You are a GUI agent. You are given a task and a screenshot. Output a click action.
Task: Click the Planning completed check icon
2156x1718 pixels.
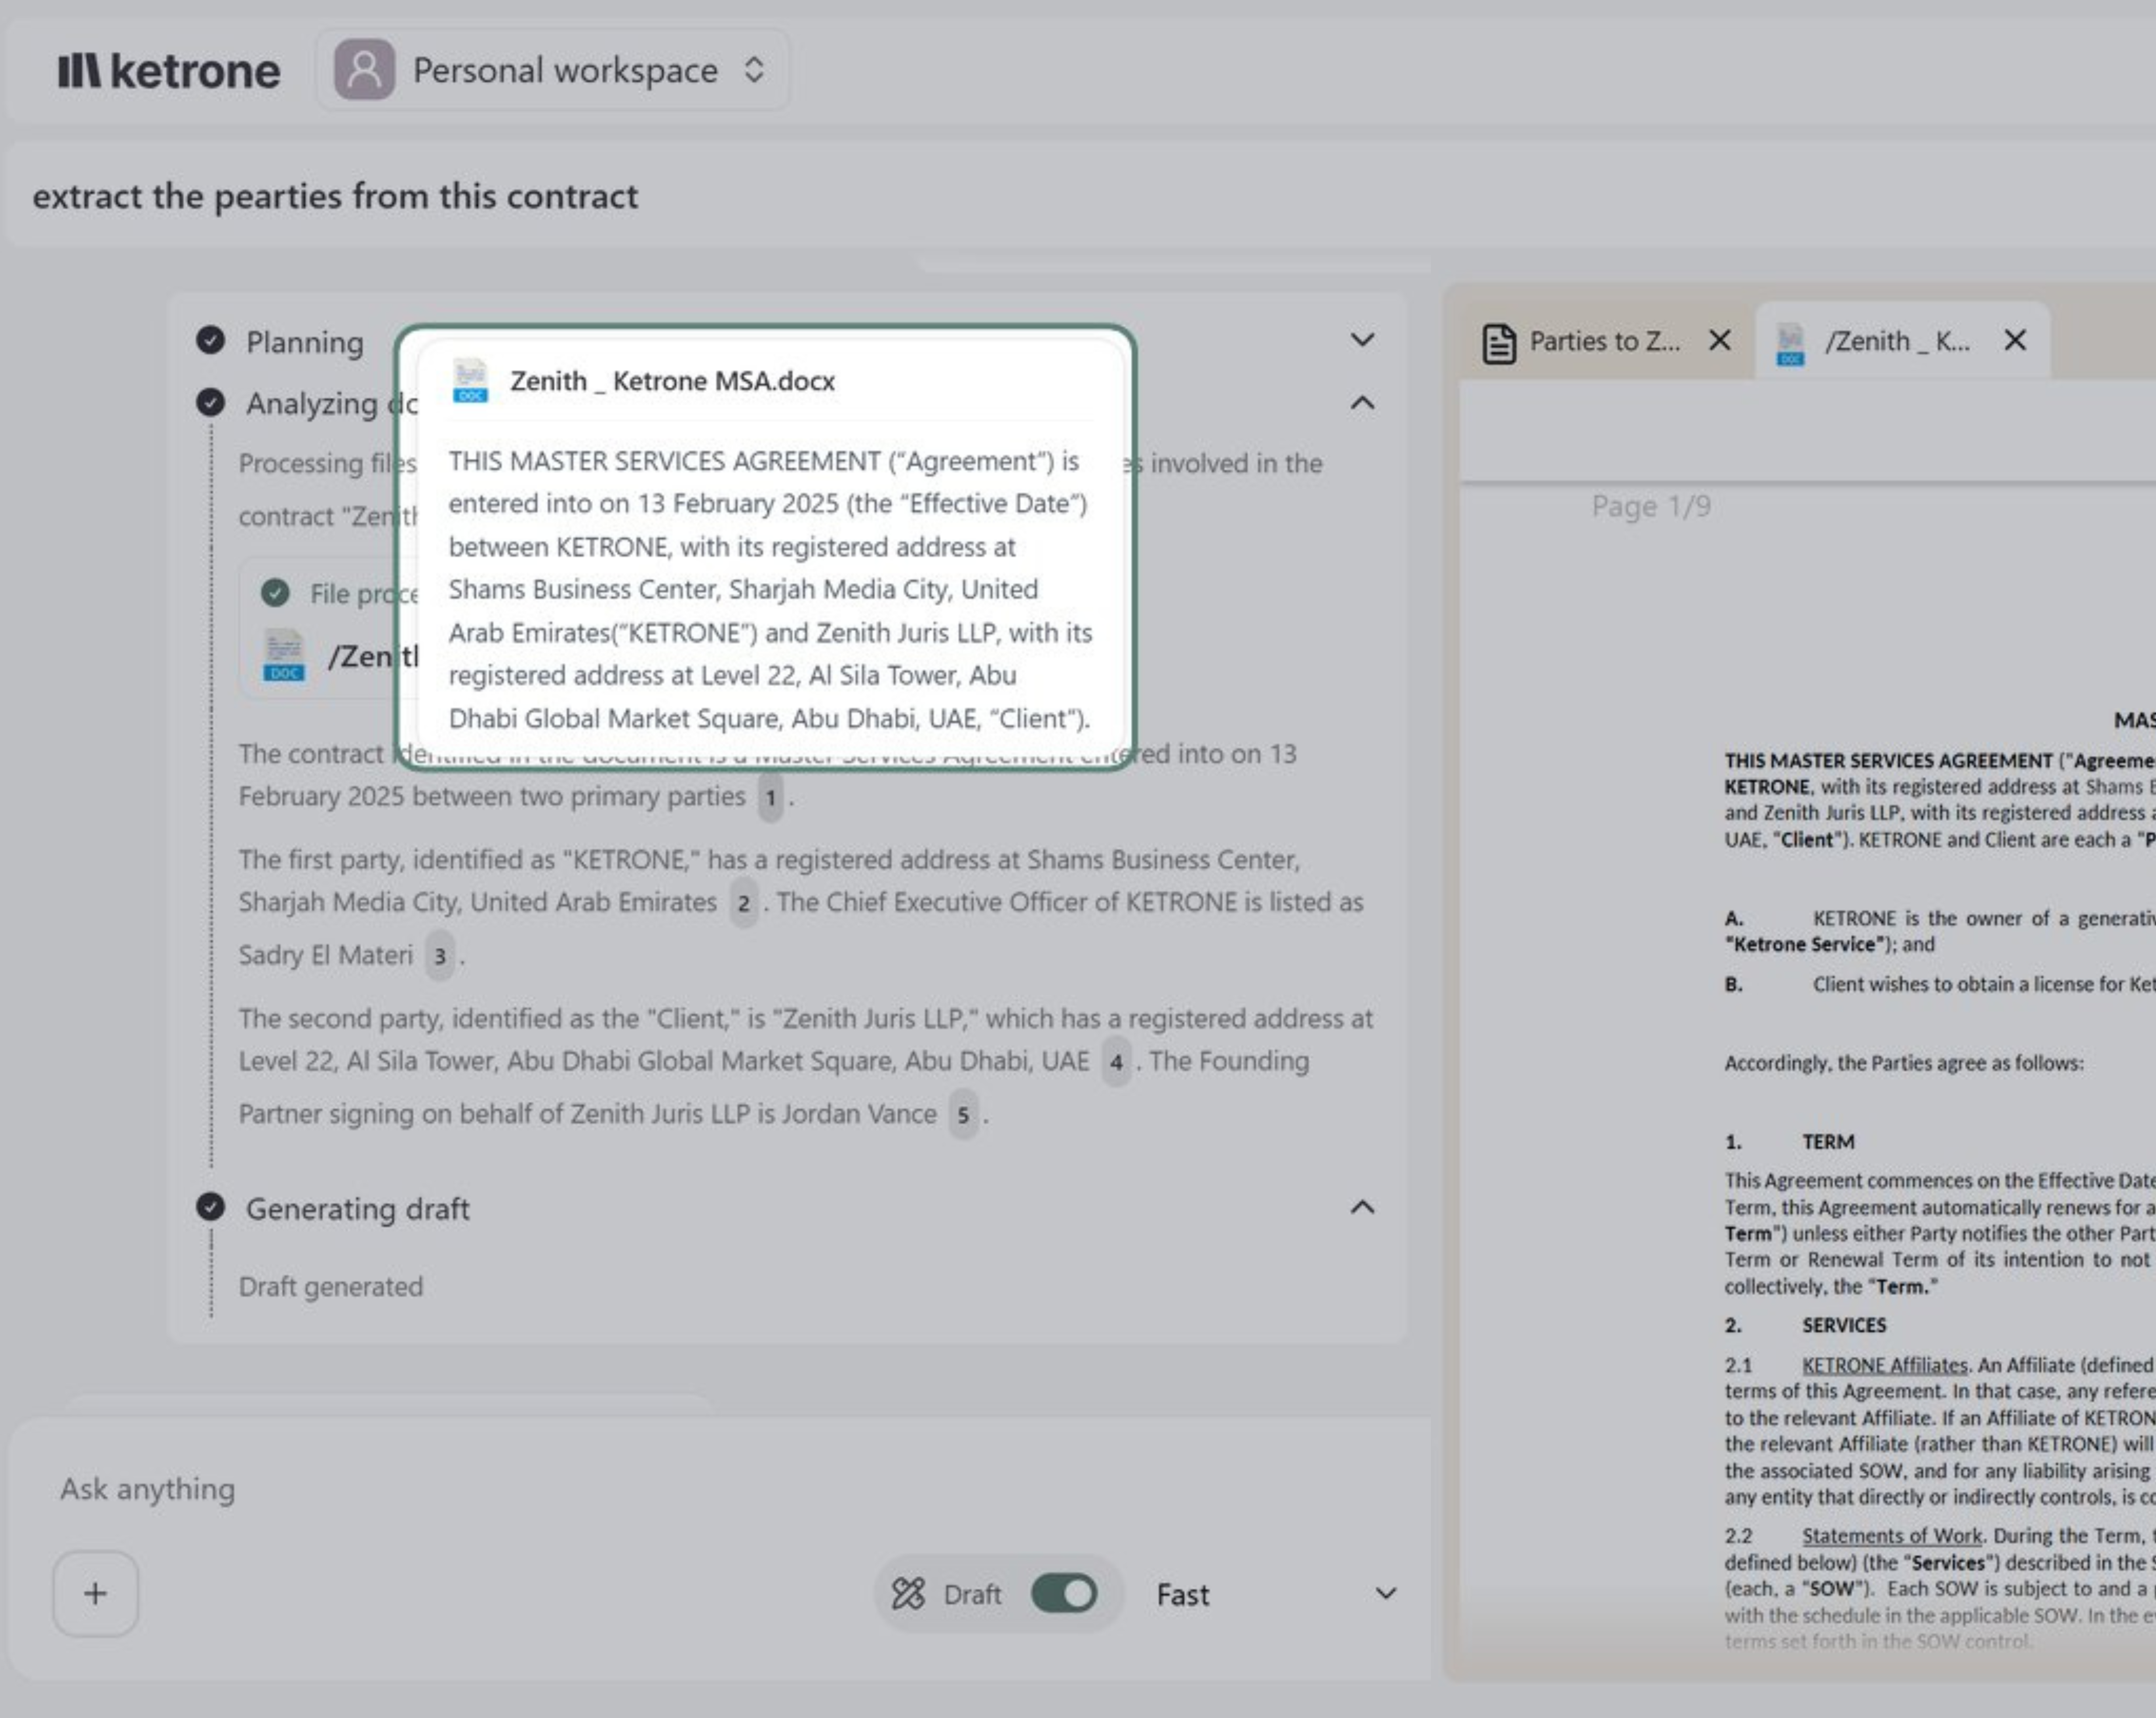pos(210,340)
